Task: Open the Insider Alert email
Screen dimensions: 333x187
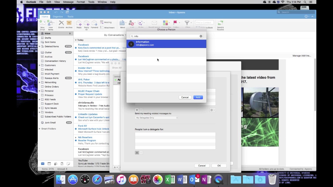Action: (100, 71)
